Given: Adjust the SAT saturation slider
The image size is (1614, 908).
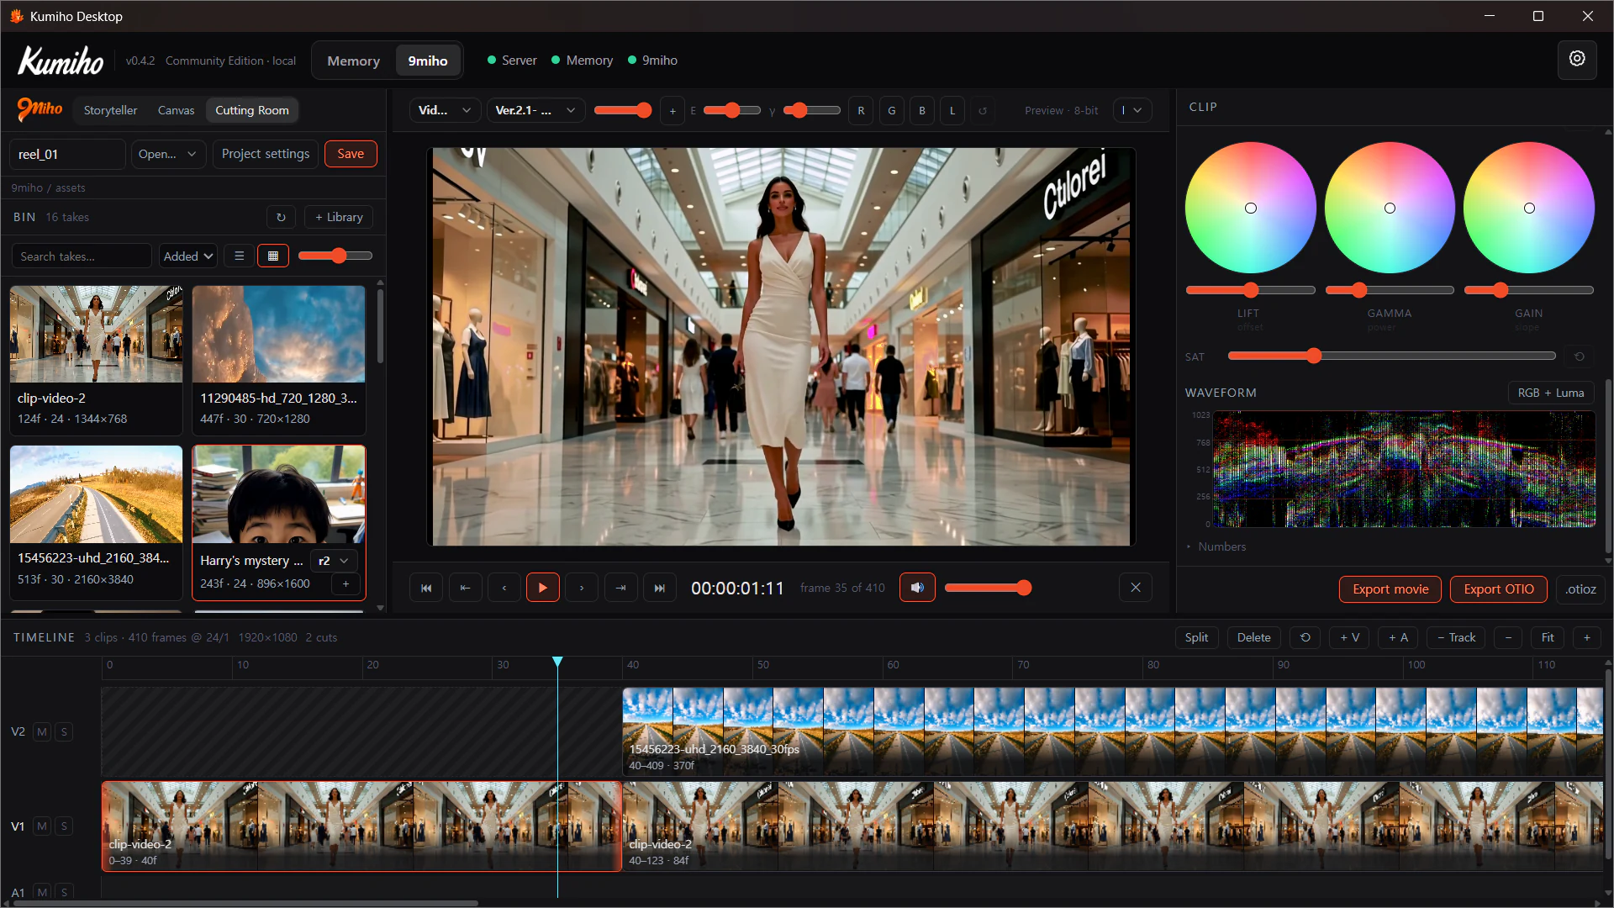Looking at the screenshot, I should [x=1391, y=356].
